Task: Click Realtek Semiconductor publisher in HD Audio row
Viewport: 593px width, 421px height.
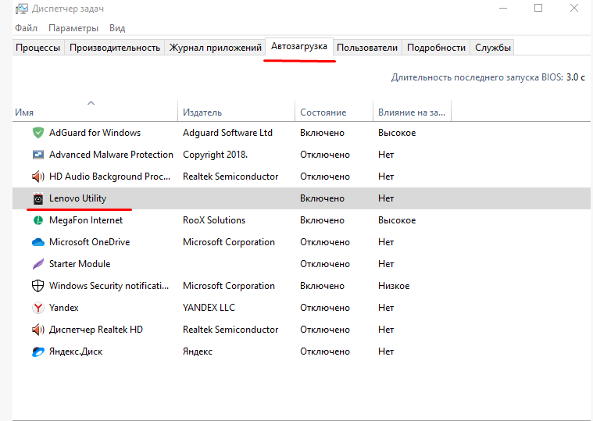Action: point(230,177)
